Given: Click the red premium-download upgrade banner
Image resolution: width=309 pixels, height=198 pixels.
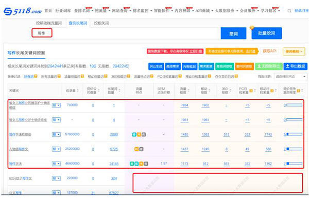Looking at the screenshot, I should (x=175, y=51).
